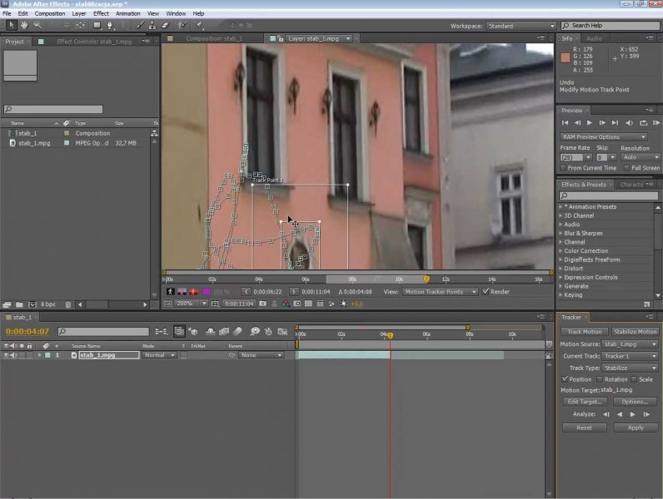Enable the Scale checkbox in Tracker

635,379
